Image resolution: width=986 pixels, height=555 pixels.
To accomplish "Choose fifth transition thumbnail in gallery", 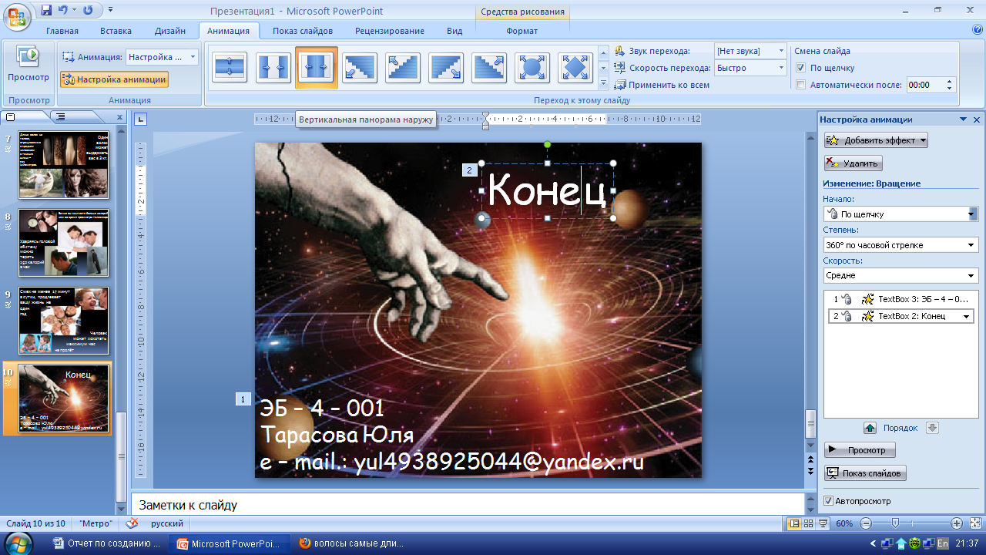I will [x=402, y=68].
